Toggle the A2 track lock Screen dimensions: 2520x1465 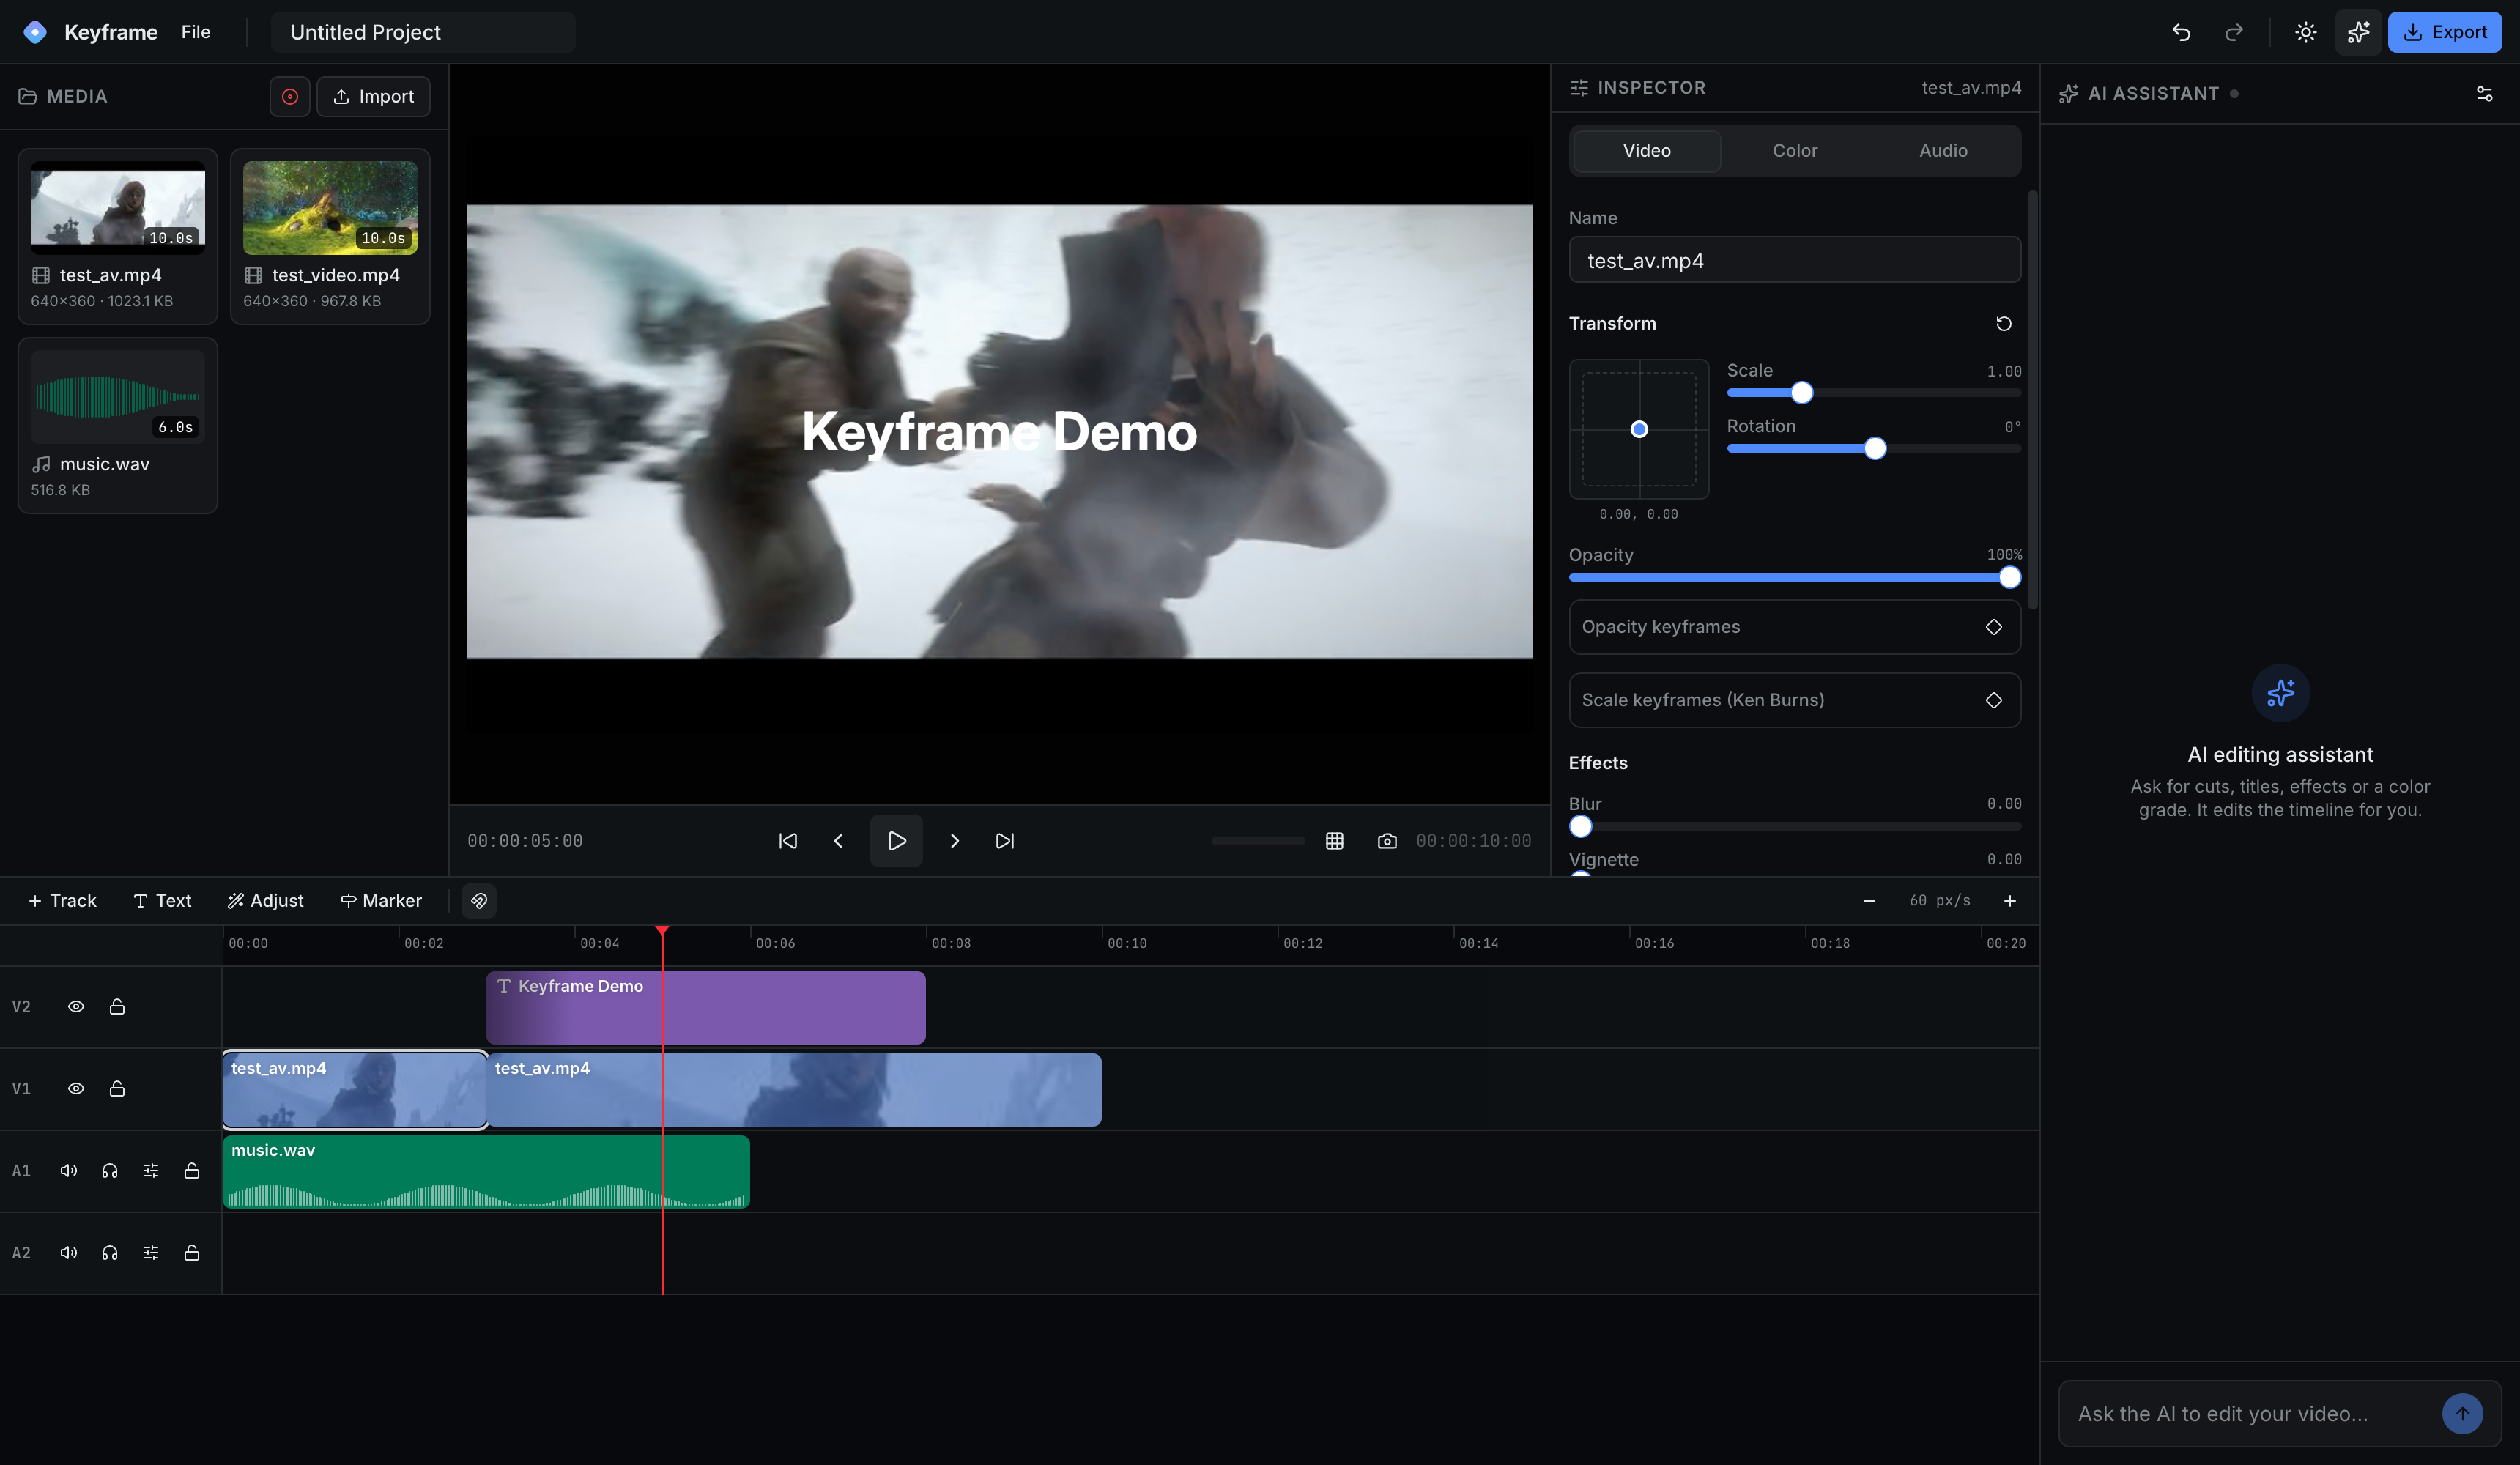pyautogui.click(x=192, y=1253)
